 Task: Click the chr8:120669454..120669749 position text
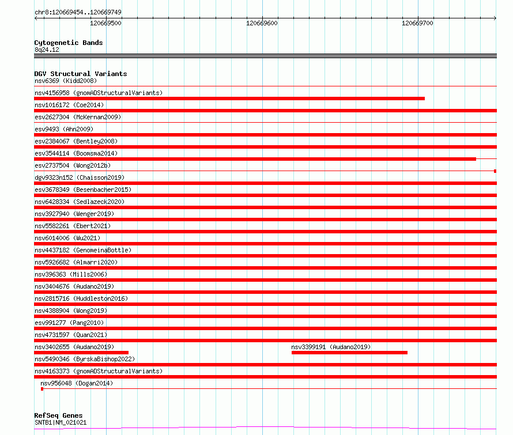[78, 12]
